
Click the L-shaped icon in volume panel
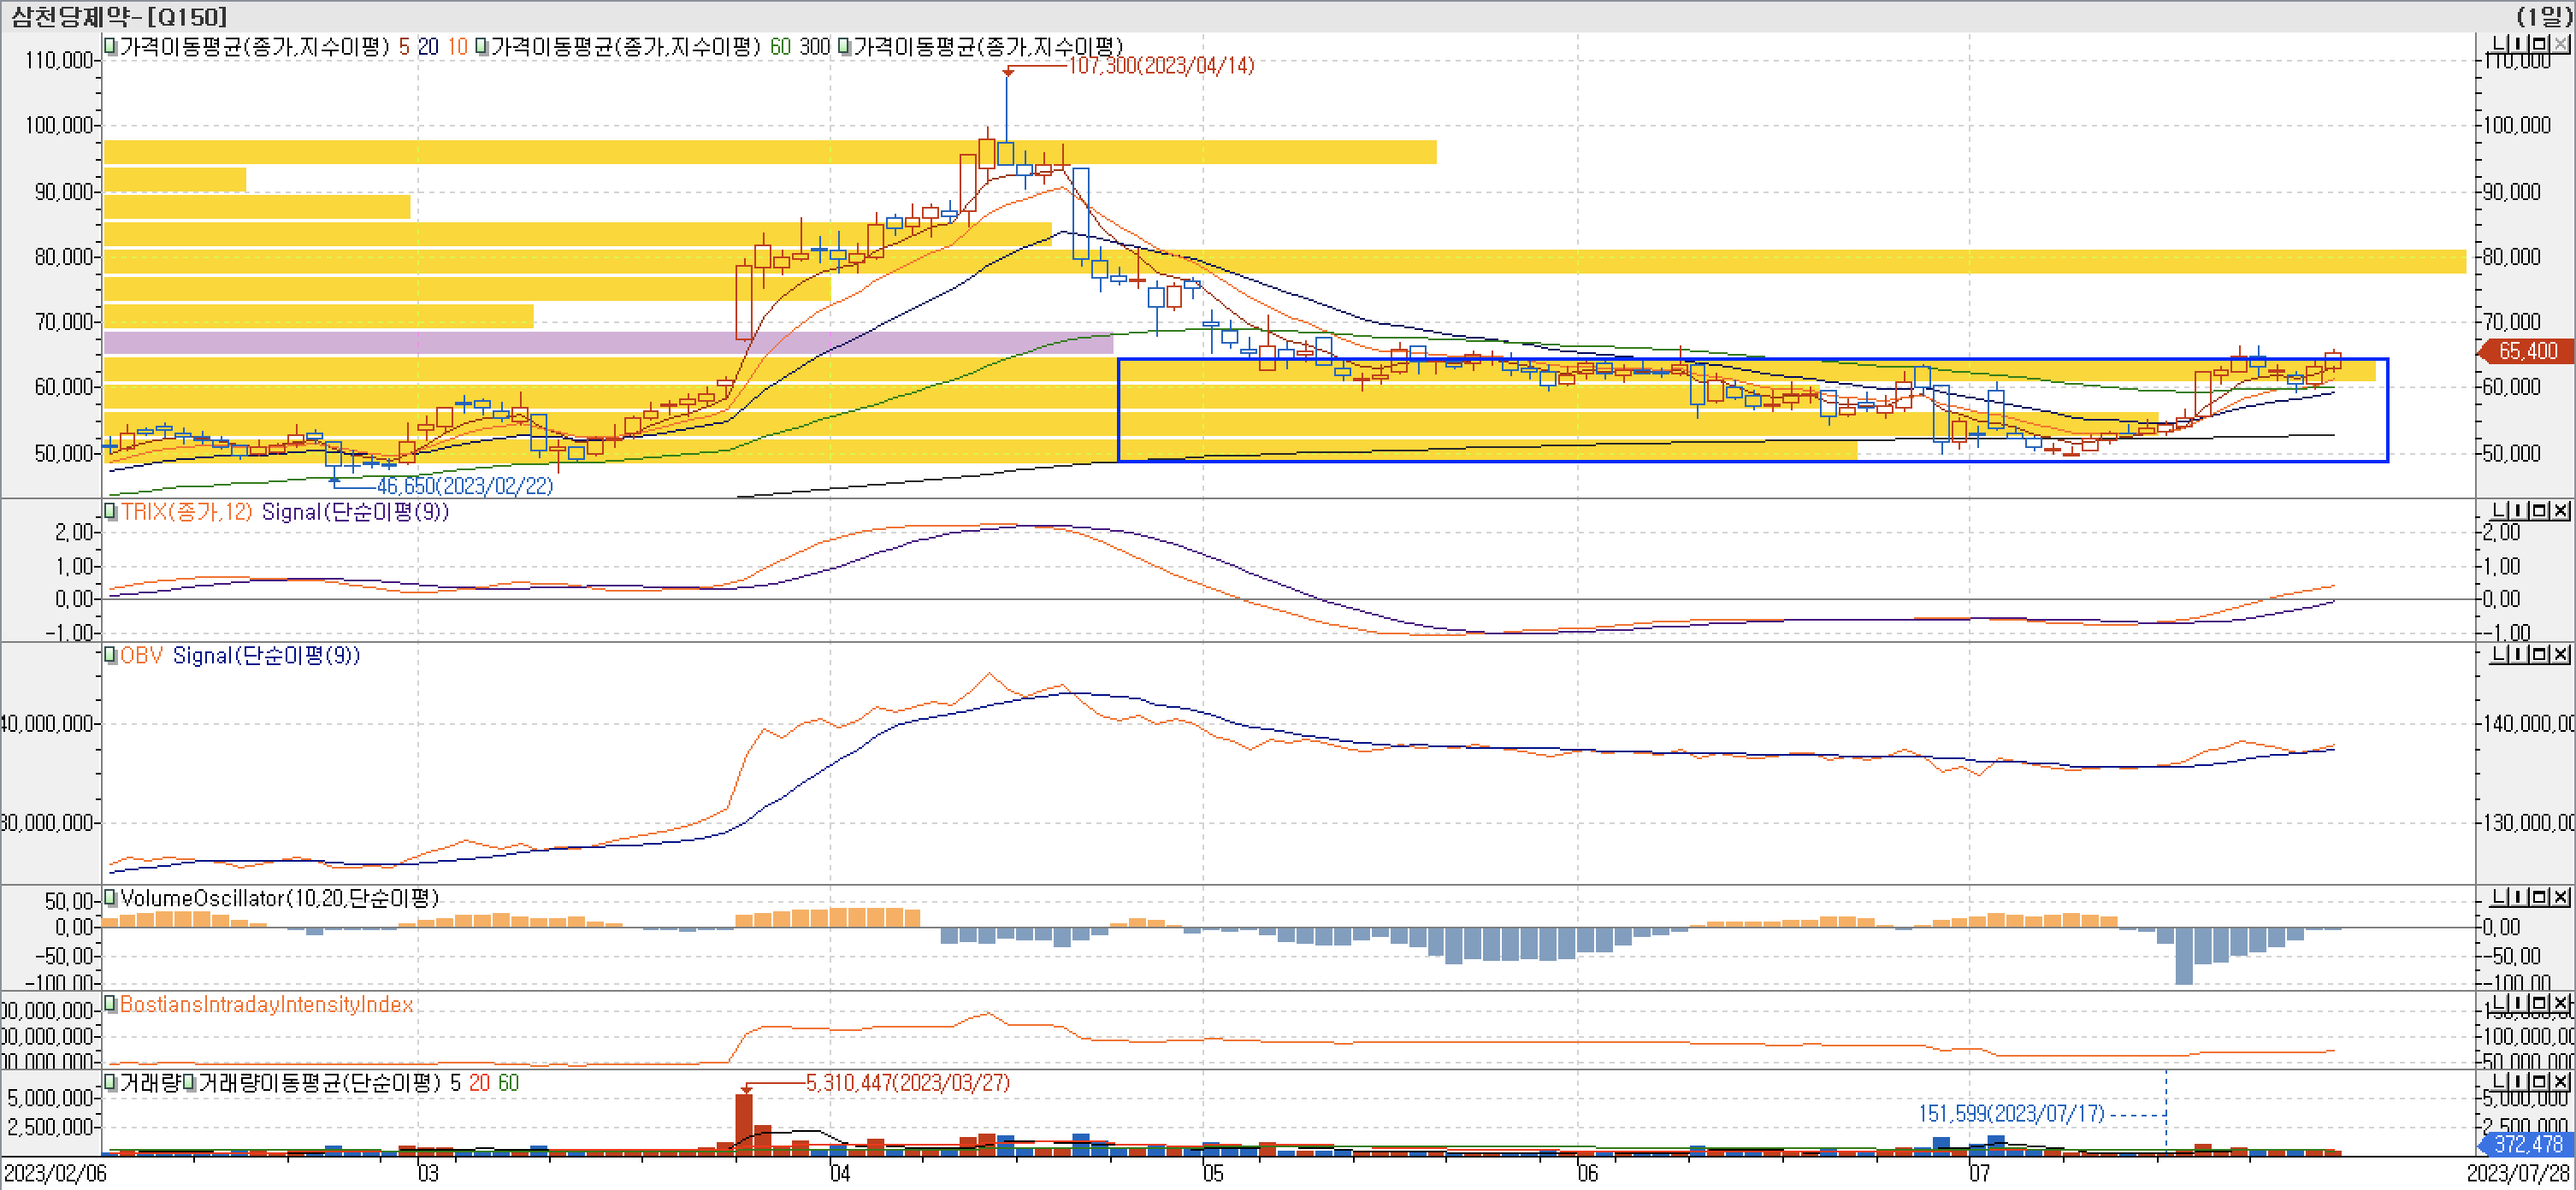[x=2500, y=1082]
